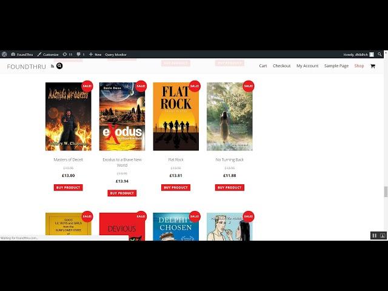The height and width of the screenshot is (291, 388).
Task: Open the comments bubble in the admin bar
Action: (x=81, y=55)
